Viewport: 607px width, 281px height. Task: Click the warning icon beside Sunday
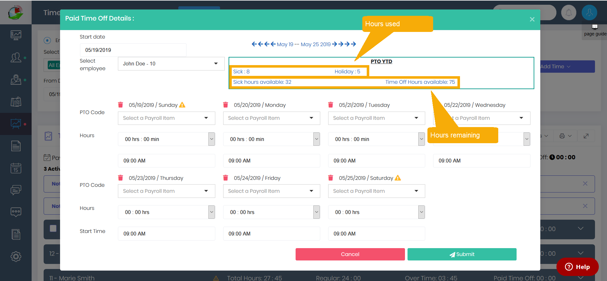(x=182, y=105)
